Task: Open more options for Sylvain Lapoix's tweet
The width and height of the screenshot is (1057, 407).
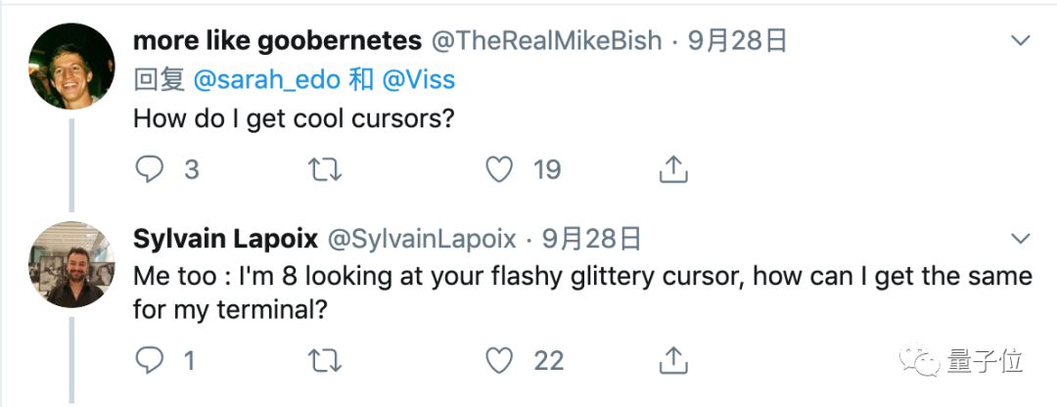Action: point(1020,239)
